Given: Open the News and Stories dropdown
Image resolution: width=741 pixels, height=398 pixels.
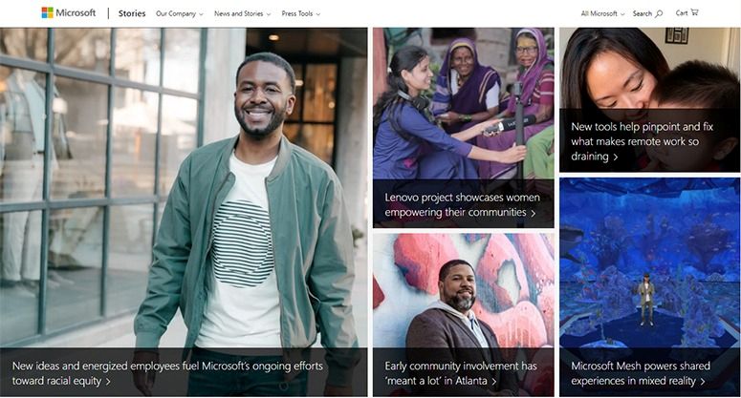Looking at the screenshot, I should coord(242,13).
